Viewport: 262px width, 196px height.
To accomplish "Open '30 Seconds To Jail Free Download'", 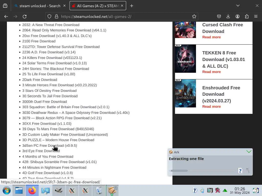I will 50,96.
